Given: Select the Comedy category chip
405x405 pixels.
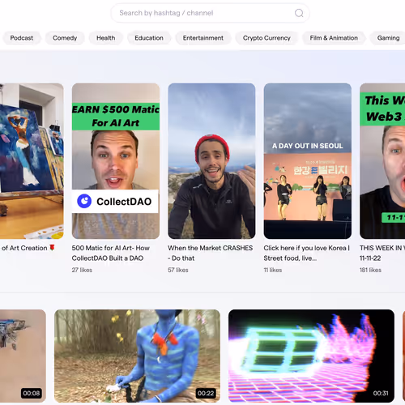Looking at the screenshot, I should 65,38.
